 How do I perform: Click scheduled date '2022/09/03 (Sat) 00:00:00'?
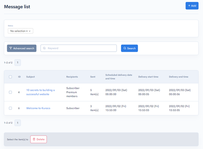tap(116, 92)
